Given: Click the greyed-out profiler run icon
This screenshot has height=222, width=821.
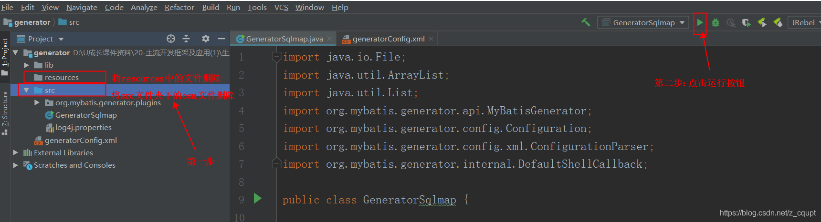Looking at the screenshot, I should pyautogui.click(x=731, y=22).
